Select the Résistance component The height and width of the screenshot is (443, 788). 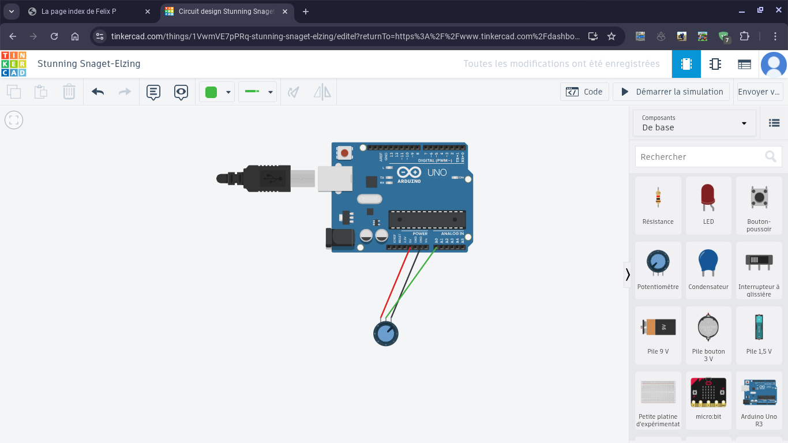[x=658, y=205]
